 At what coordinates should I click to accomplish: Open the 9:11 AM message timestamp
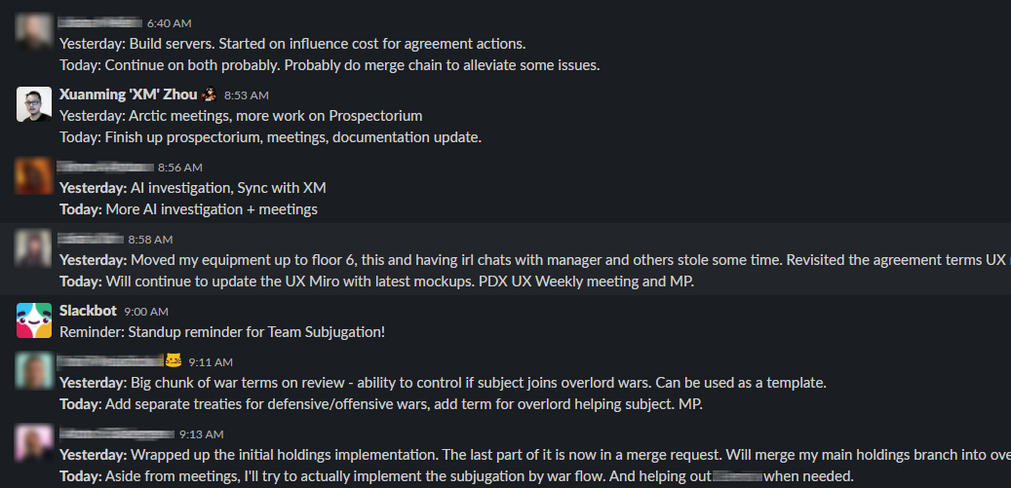pos(211,362)
